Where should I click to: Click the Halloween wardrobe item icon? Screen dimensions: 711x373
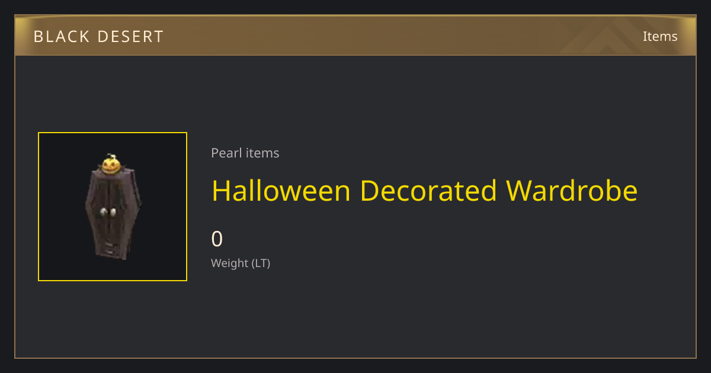(x=112, y=207)
